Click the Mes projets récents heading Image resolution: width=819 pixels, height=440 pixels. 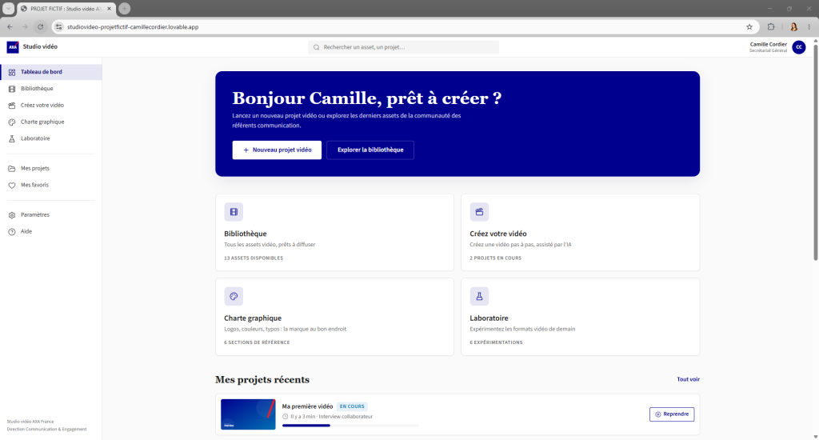pyautogui.click(x=262, y=379)
